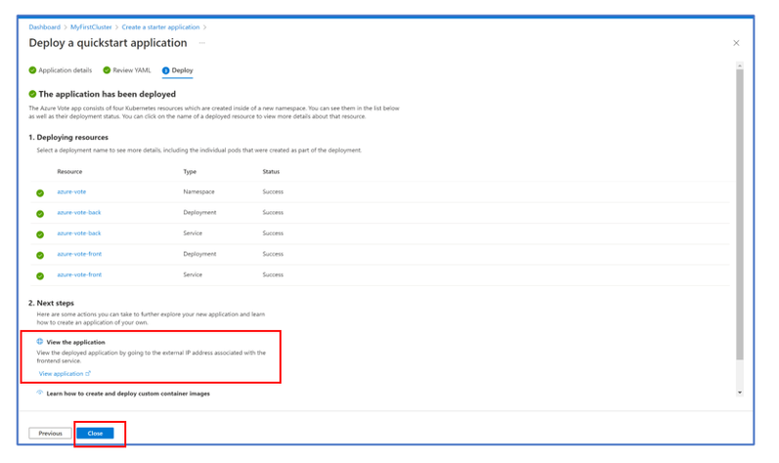Click the Deploy step number icon
The width and height of the screenshot is (779, 463).
pyautogui.click(x=166, y=70)
